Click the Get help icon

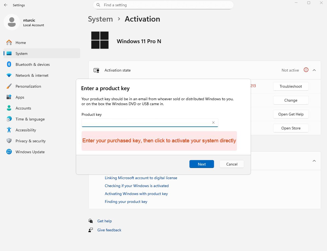click(x=91, y=221)
